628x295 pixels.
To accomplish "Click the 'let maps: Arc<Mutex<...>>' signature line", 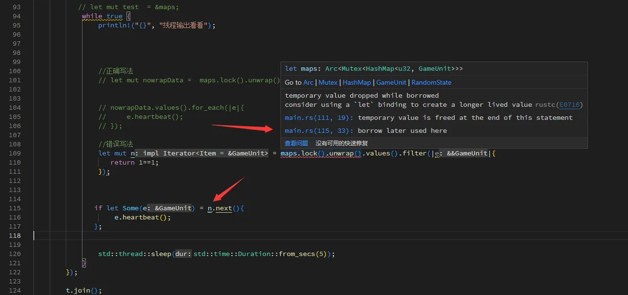I will (x=374, y=68).
